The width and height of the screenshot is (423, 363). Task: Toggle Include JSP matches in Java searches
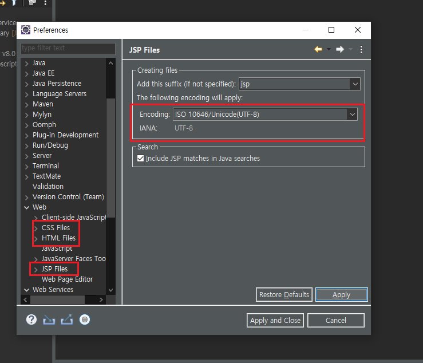pos(141,159)
